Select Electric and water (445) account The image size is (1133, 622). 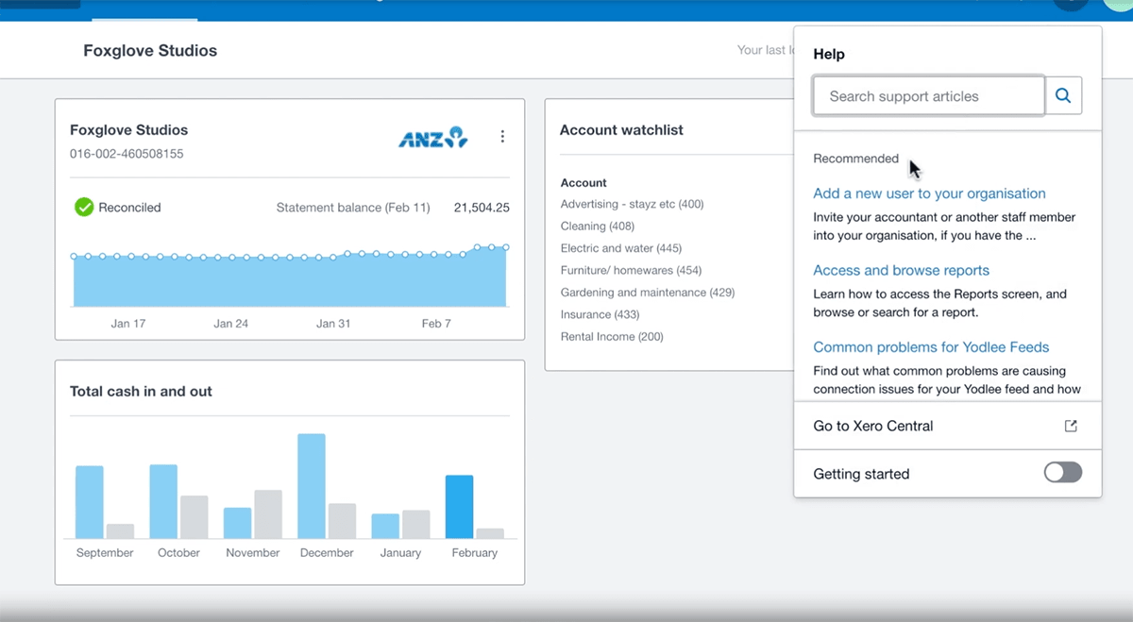620,248
